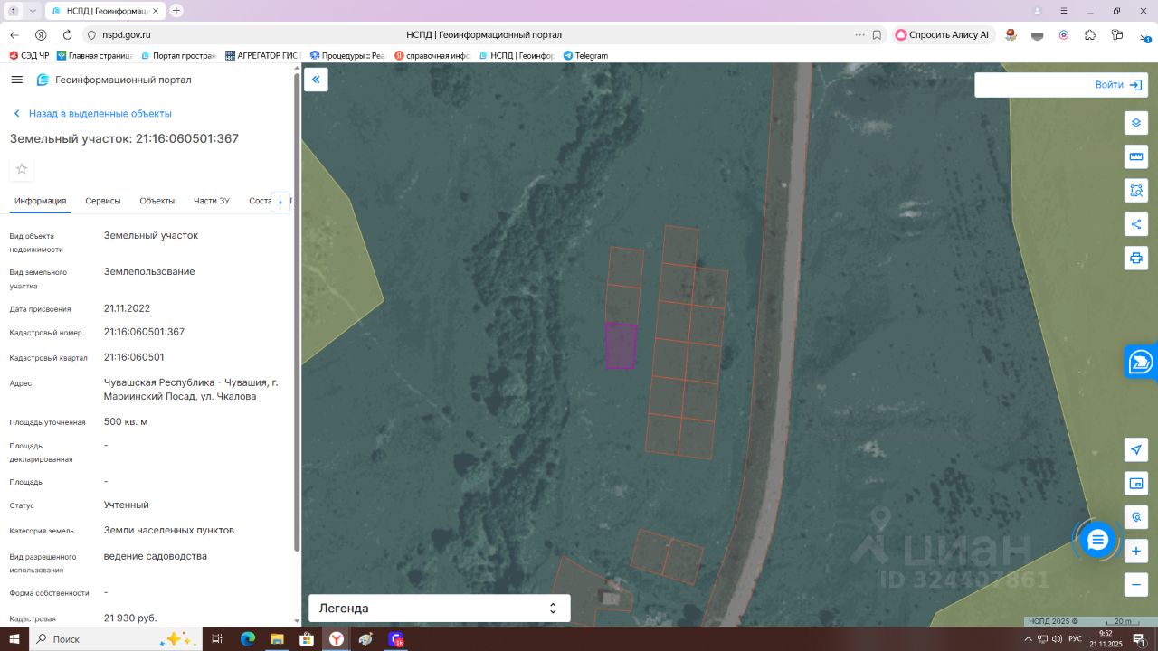Click Спросить Алису AI button
Image resolution: width=1158 pixels, height=651 pixels.
click(x=944, y=34)
